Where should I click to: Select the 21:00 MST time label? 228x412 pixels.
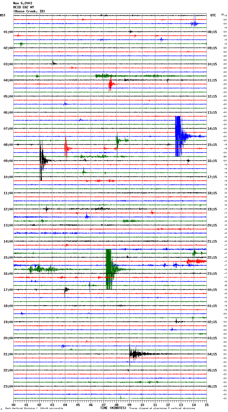tap(8, 354)
